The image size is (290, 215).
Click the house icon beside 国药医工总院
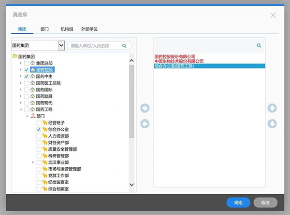32,83
